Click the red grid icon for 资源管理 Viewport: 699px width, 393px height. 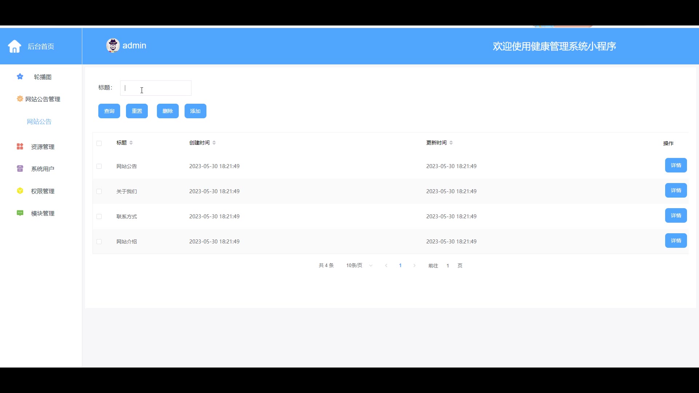[x=20, y=146]
